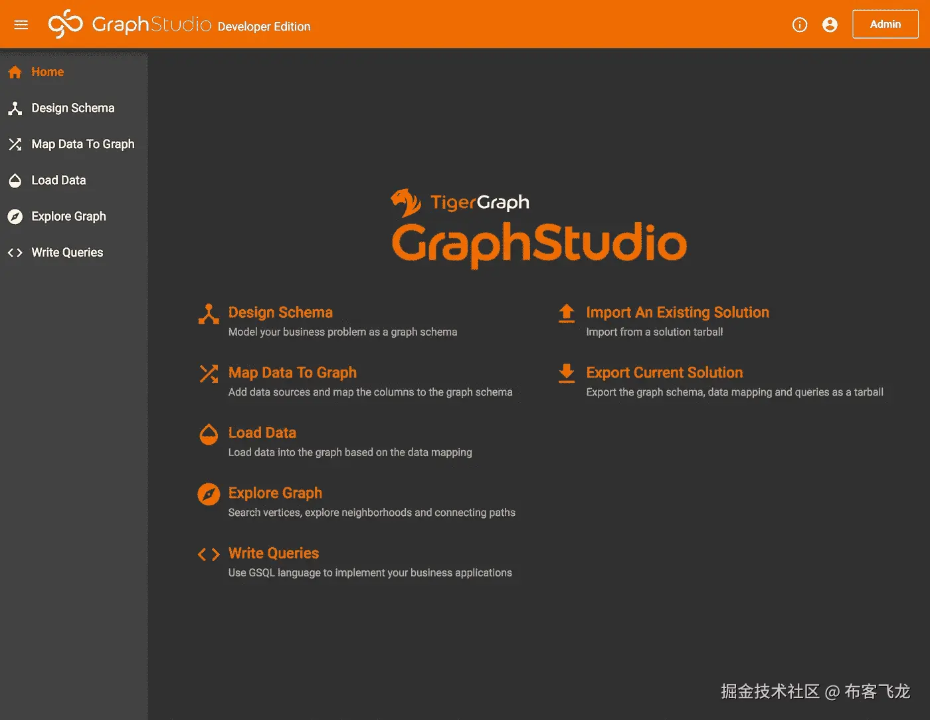Click 'Export the graph schema, data mapping' text
The width and height of the screenshot is (930, 720).
735,392
